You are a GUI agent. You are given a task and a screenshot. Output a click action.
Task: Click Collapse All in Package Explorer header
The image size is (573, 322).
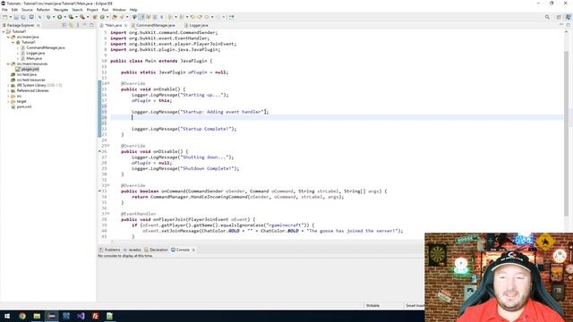tap(64, 25)
